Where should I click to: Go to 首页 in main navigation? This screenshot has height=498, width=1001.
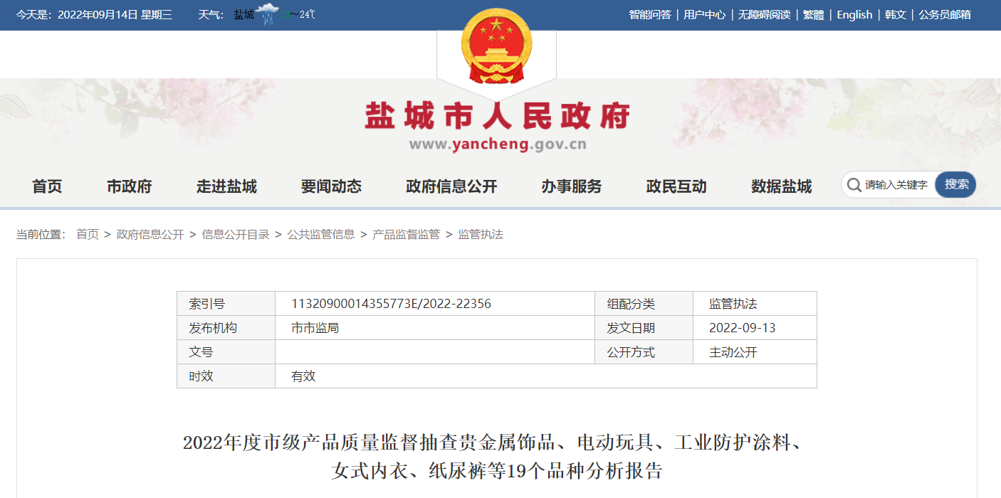[47, 186]
